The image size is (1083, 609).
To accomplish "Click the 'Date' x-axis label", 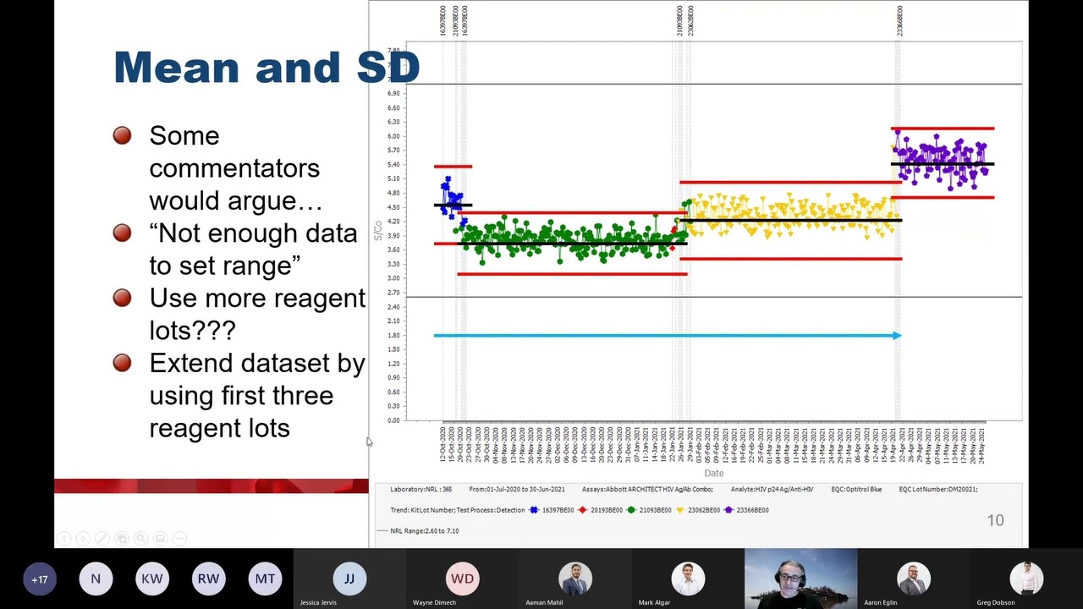I will tap(713, 474).
